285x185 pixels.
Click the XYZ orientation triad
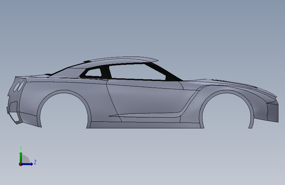(27, 156)
